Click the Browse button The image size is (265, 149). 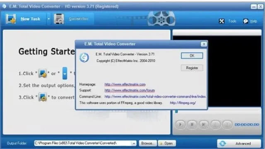point(148,143)
